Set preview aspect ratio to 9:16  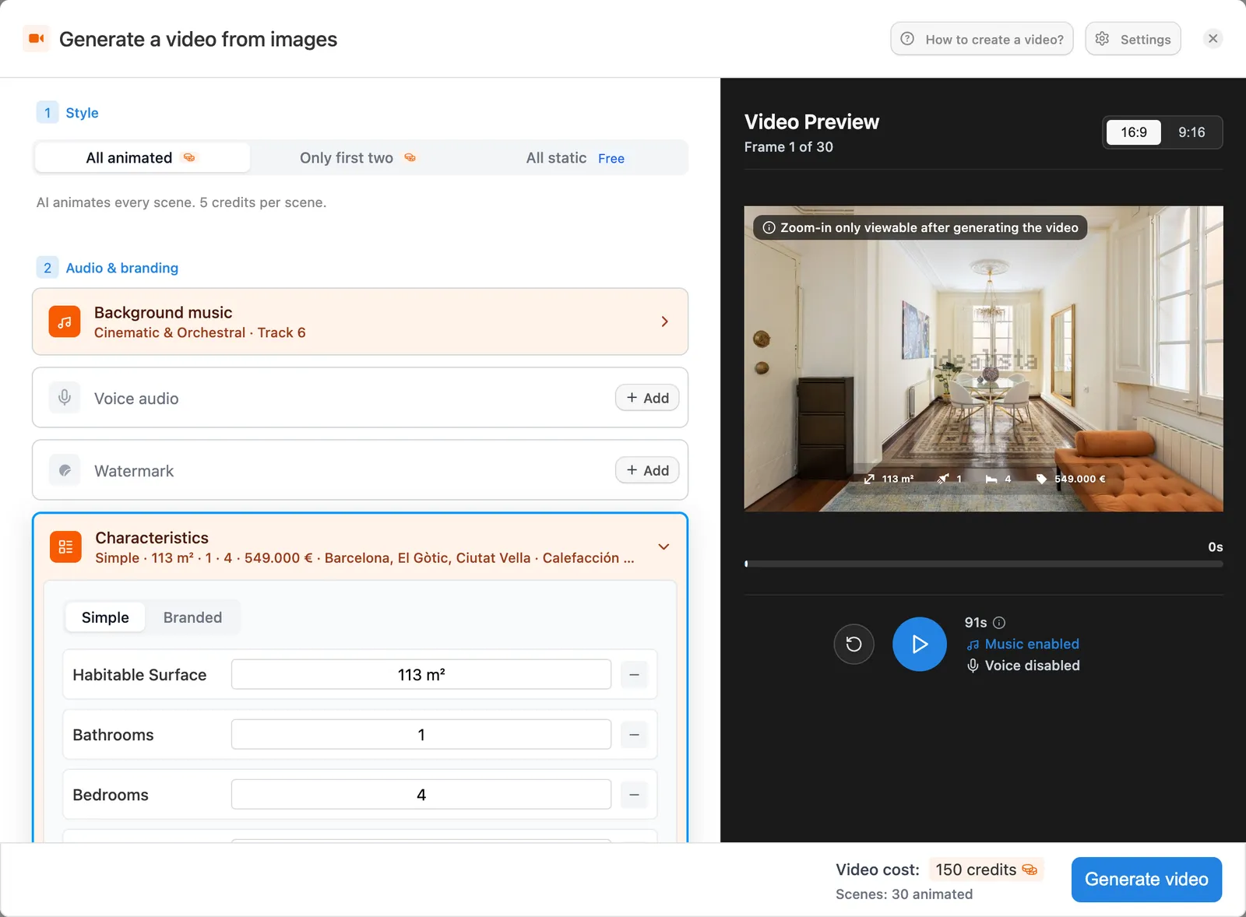click(x=1191, y=132)
